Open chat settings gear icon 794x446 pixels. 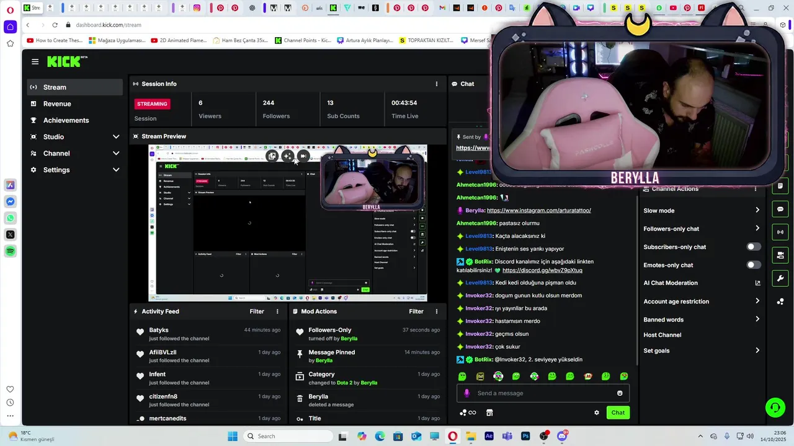pos(597,413)
